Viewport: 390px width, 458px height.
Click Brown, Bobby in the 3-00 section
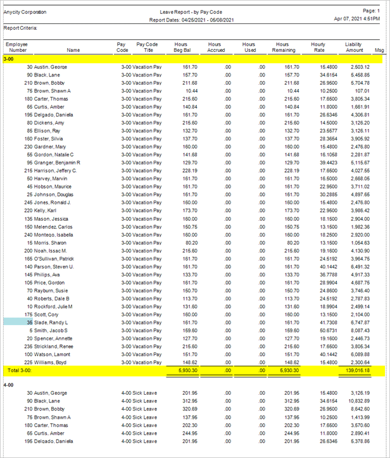pyautogui.click(x=49, y=83)
